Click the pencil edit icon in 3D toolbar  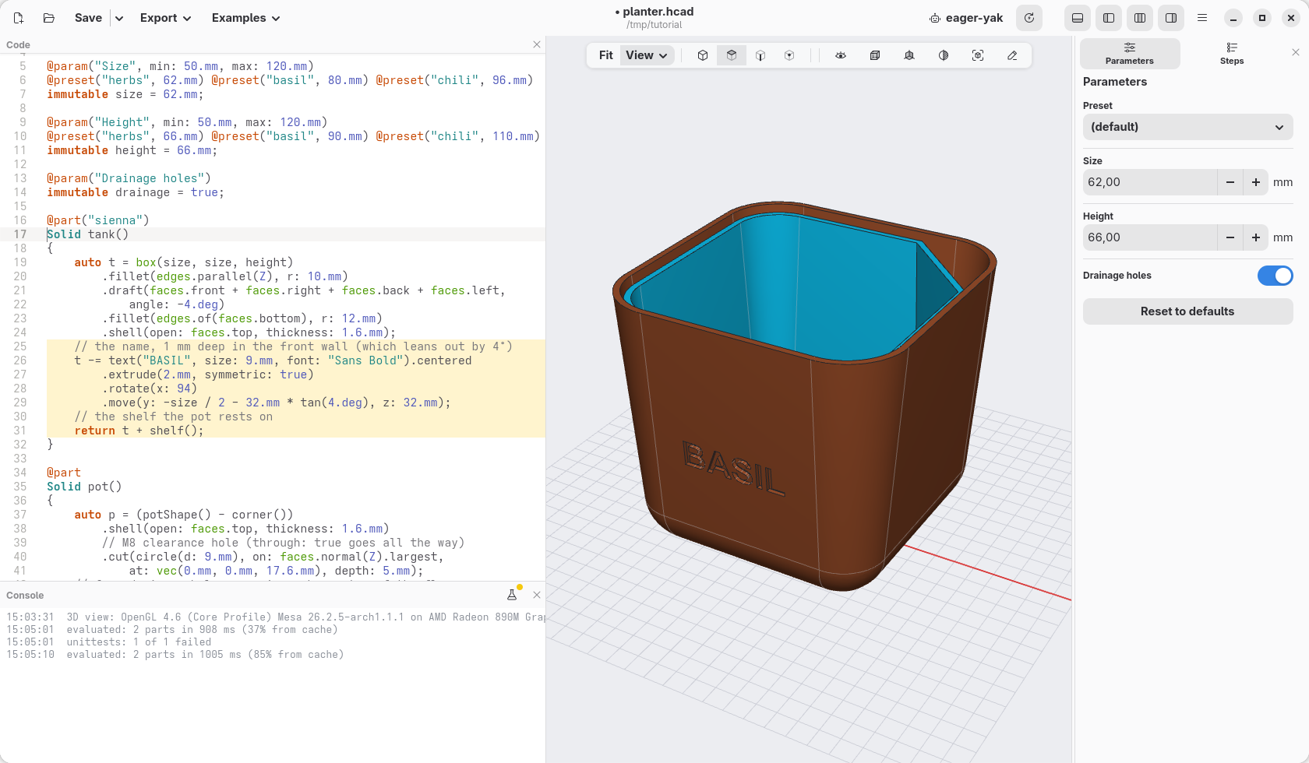pos(1012,55)
